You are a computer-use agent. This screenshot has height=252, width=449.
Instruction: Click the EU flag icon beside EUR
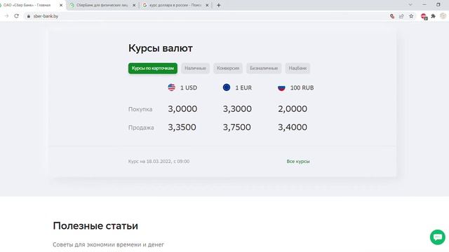tap(227, 87)
